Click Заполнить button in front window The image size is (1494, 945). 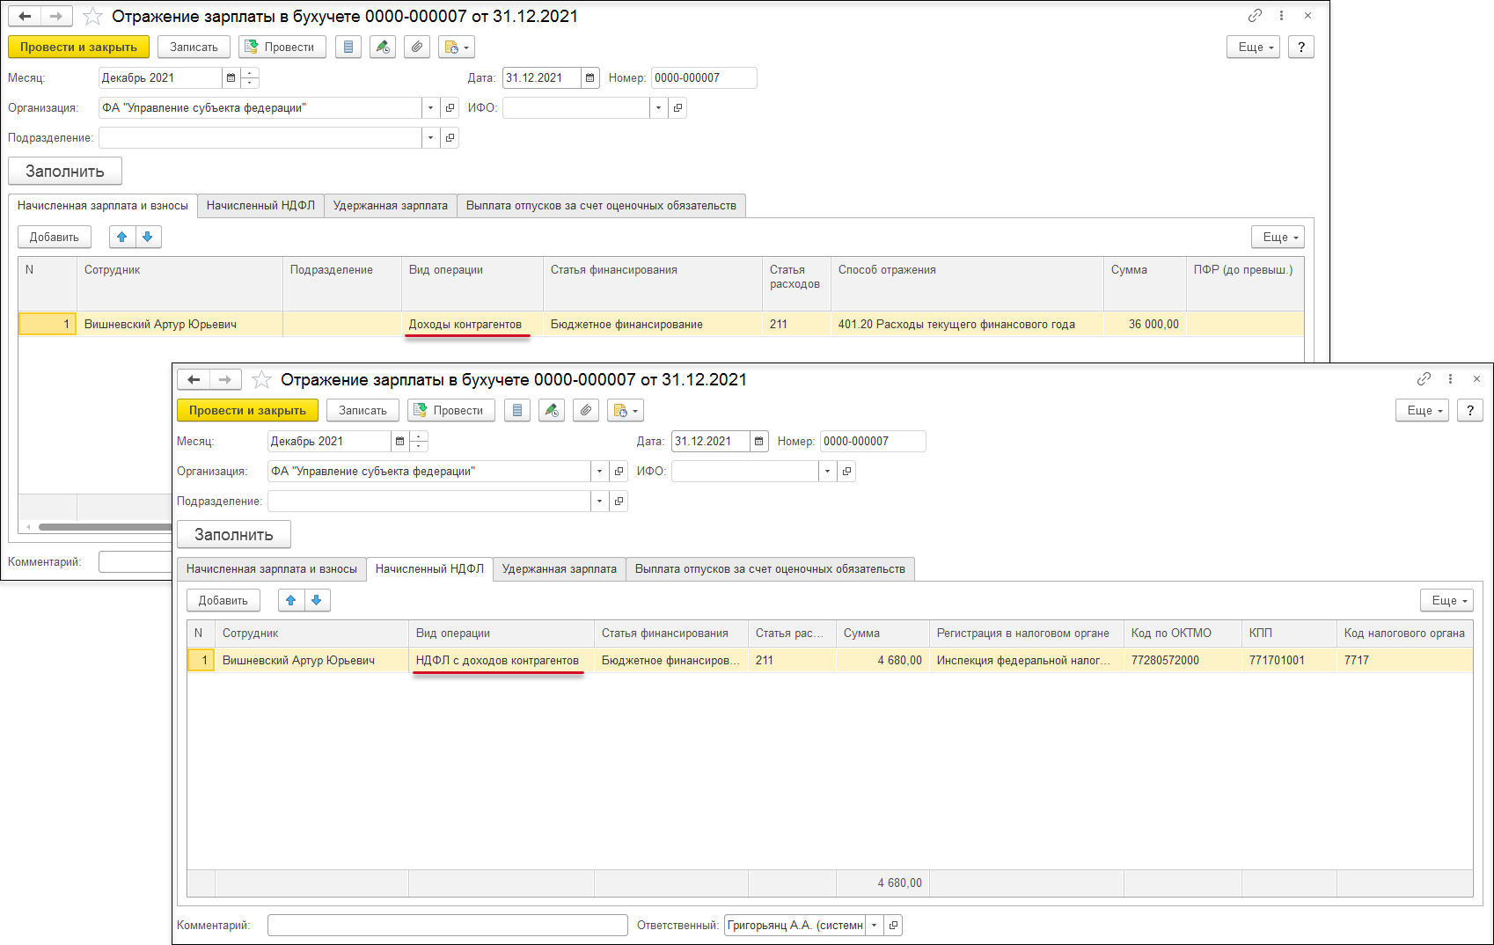coord(234,534)
